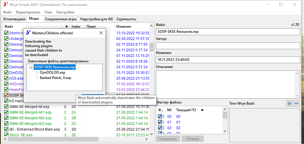Click the mod list horizontal scrollbar
Viewport: 304px width, 144px height.
point(51,139)
